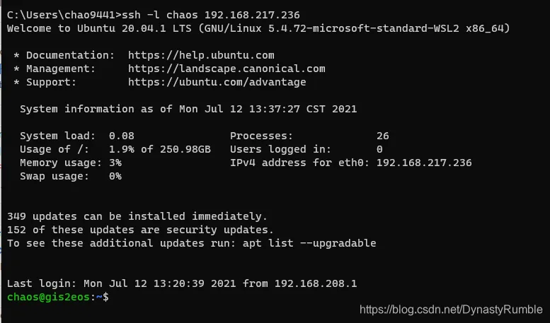Click the apt list --upgradable command text

pyautogui.click(x=309, y=243)
